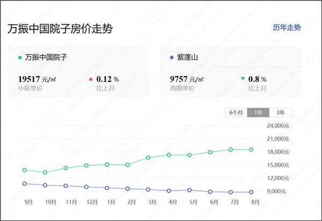Click blue data point for 10月
Viewport: 322px width, 221px height.
coord(45,185)
